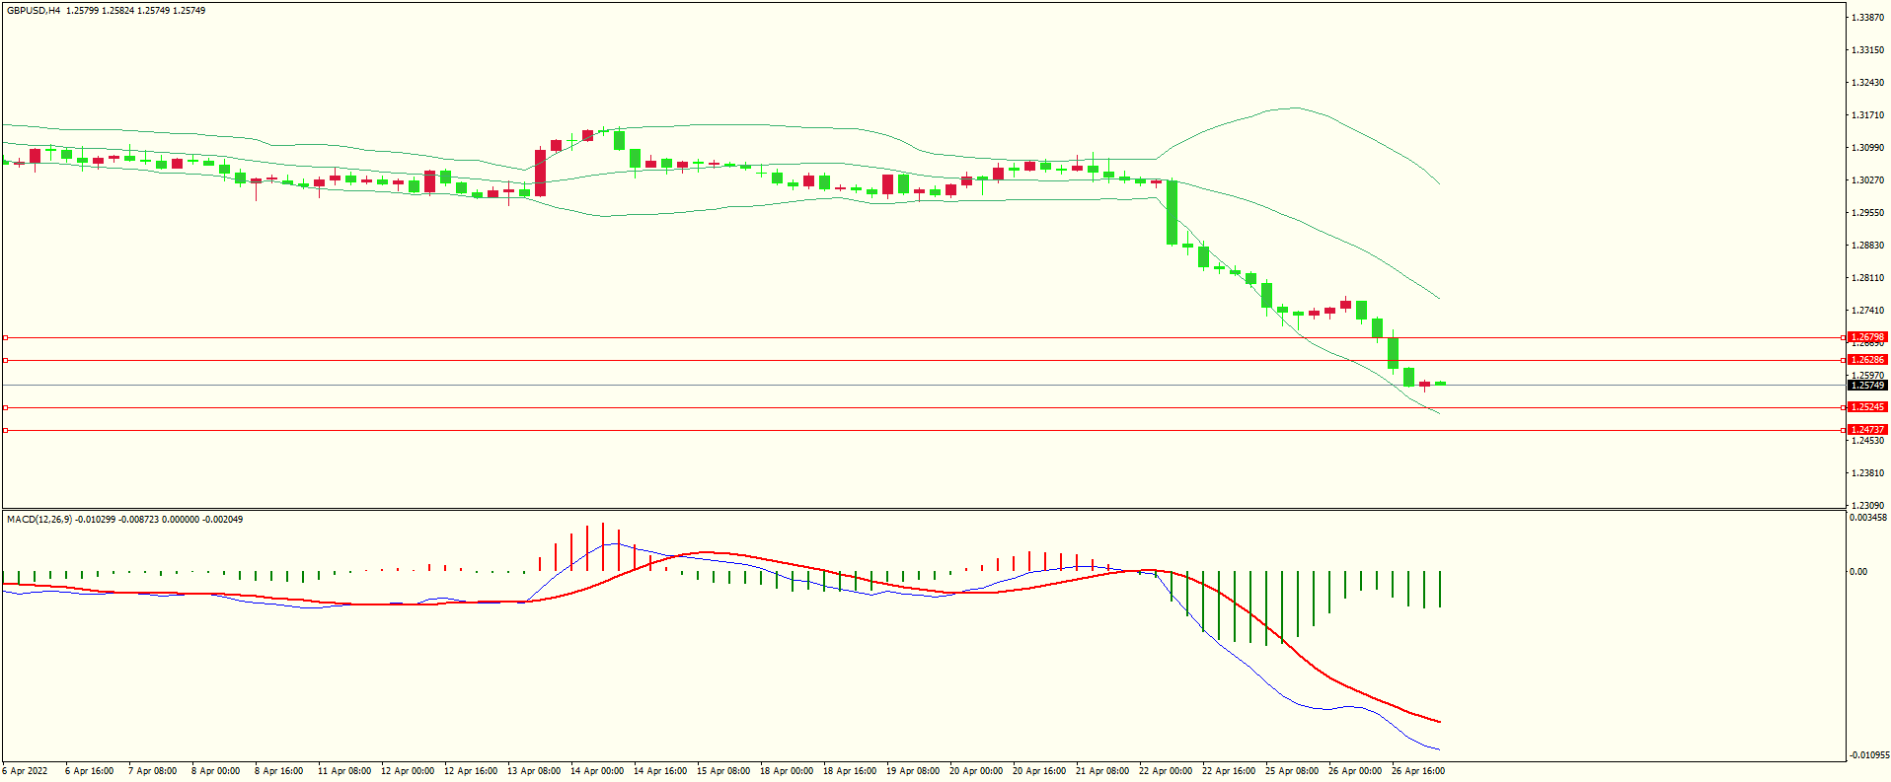The height and width of the screenshot is (782, 1891).
Task: Click the 6 Apr 2022 date label
Action: tap(25, 771)
